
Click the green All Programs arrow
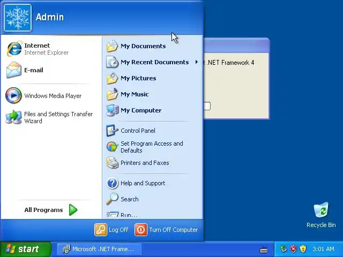click(73, 210)
